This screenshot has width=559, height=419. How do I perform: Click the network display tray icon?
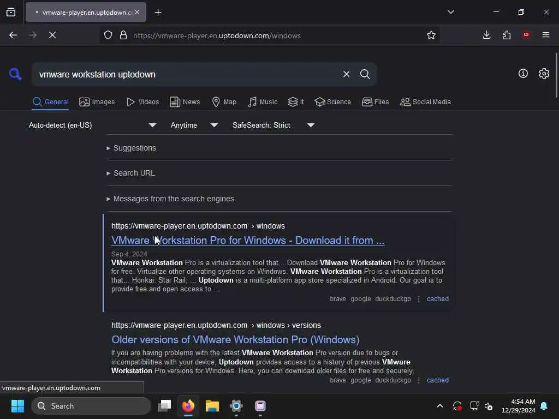[474, 406]
